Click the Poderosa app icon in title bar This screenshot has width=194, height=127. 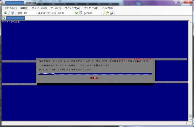click(3, 3)
